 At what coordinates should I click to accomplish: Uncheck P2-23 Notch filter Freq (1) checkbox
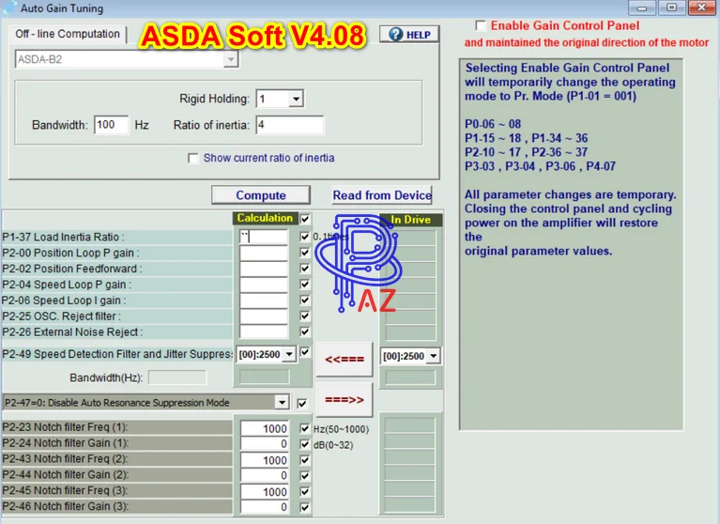[x=304, y=428]
